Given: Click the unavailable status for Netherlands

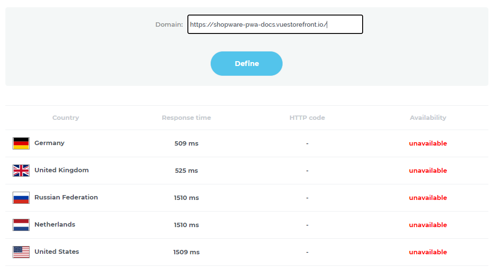Looking at the screenshot, I should tap(428, 225).
